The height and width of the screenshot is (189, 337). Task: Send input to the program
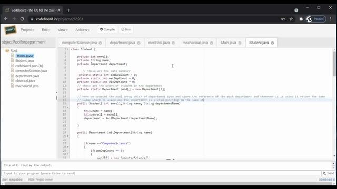pos(329,173)
